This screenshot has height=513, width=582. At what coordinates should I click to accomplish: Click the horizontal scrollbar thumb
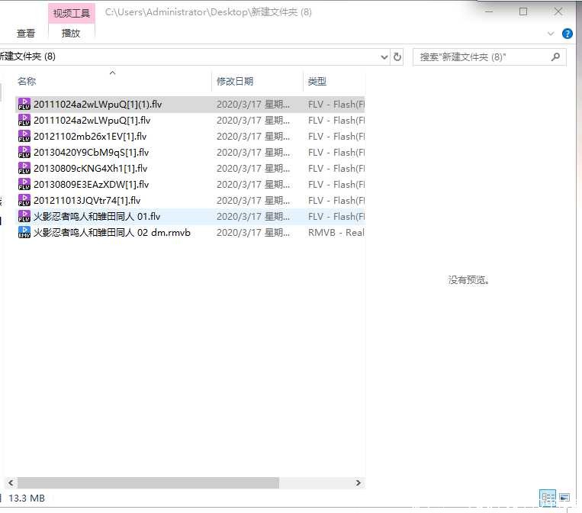(x=148, y=482)
